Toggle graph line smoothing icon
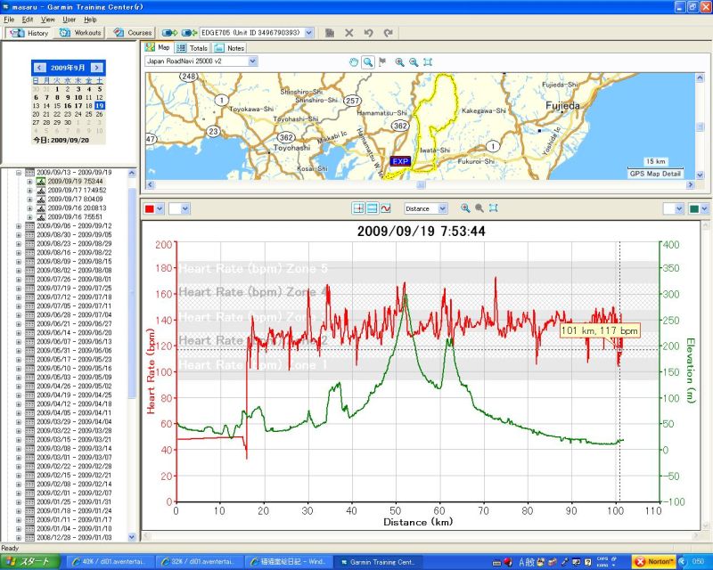This screenshot has width=713, height=570. [x=386, y=208]
